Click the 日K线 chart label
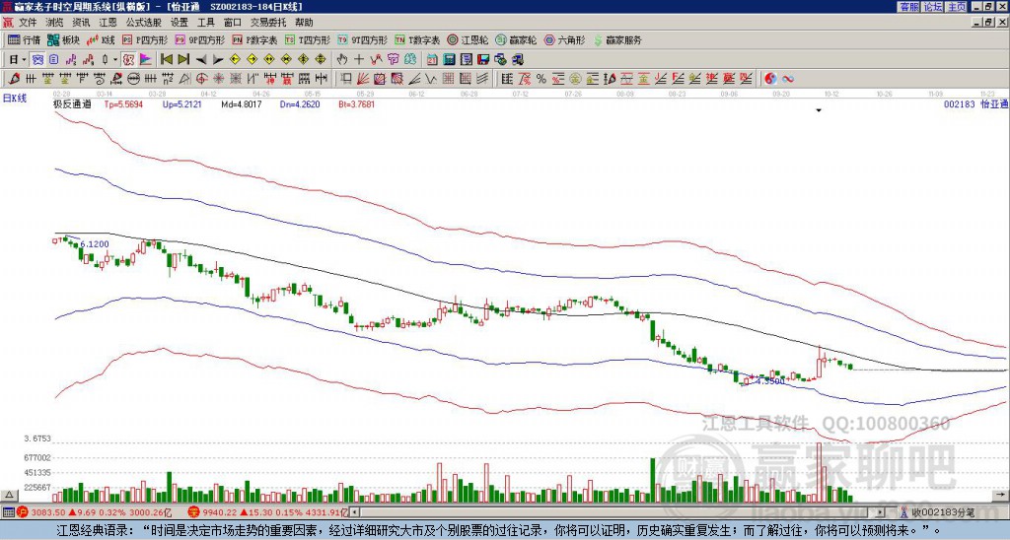Viewport: 1010px width, 540px height. point(15,98)
